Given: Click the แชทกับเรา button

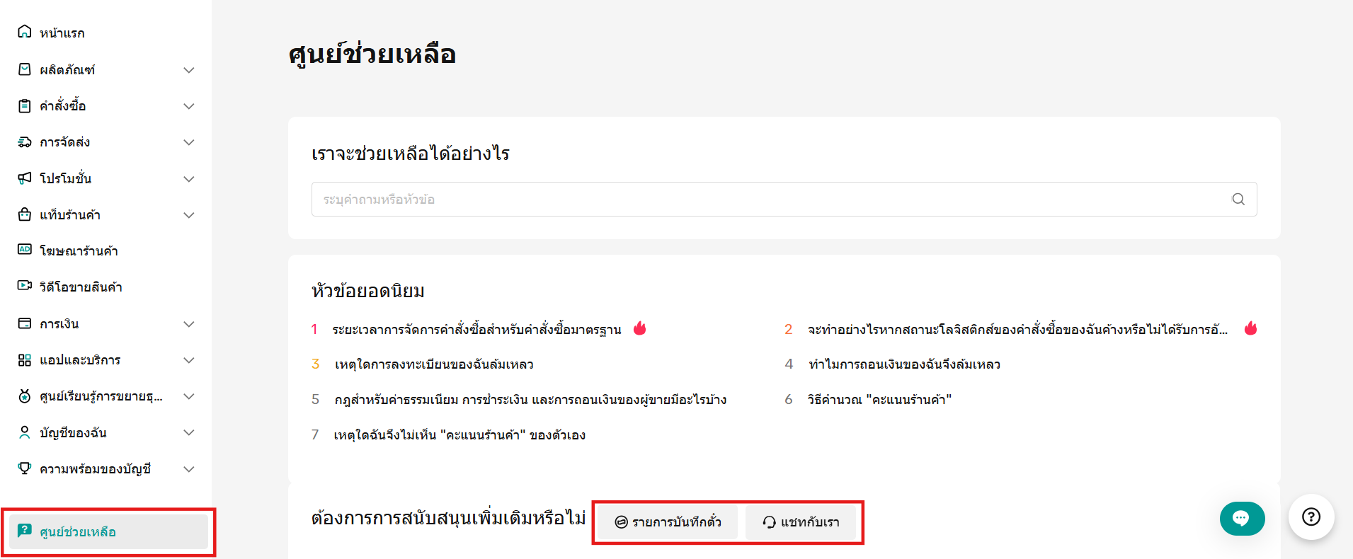Looking at the screenshot, I should tap(801, 522).
